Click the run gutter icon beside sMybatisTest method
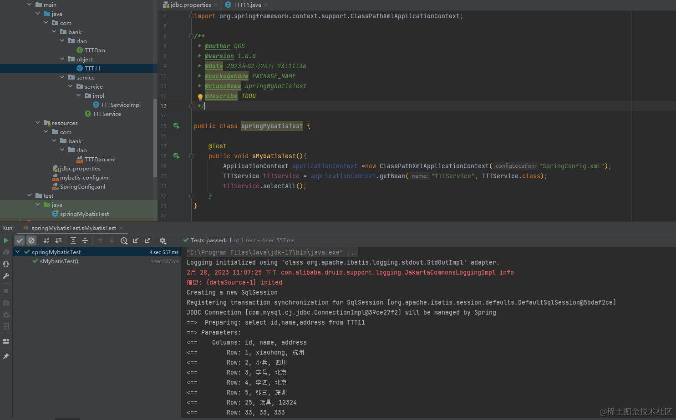 pos(176,156)
